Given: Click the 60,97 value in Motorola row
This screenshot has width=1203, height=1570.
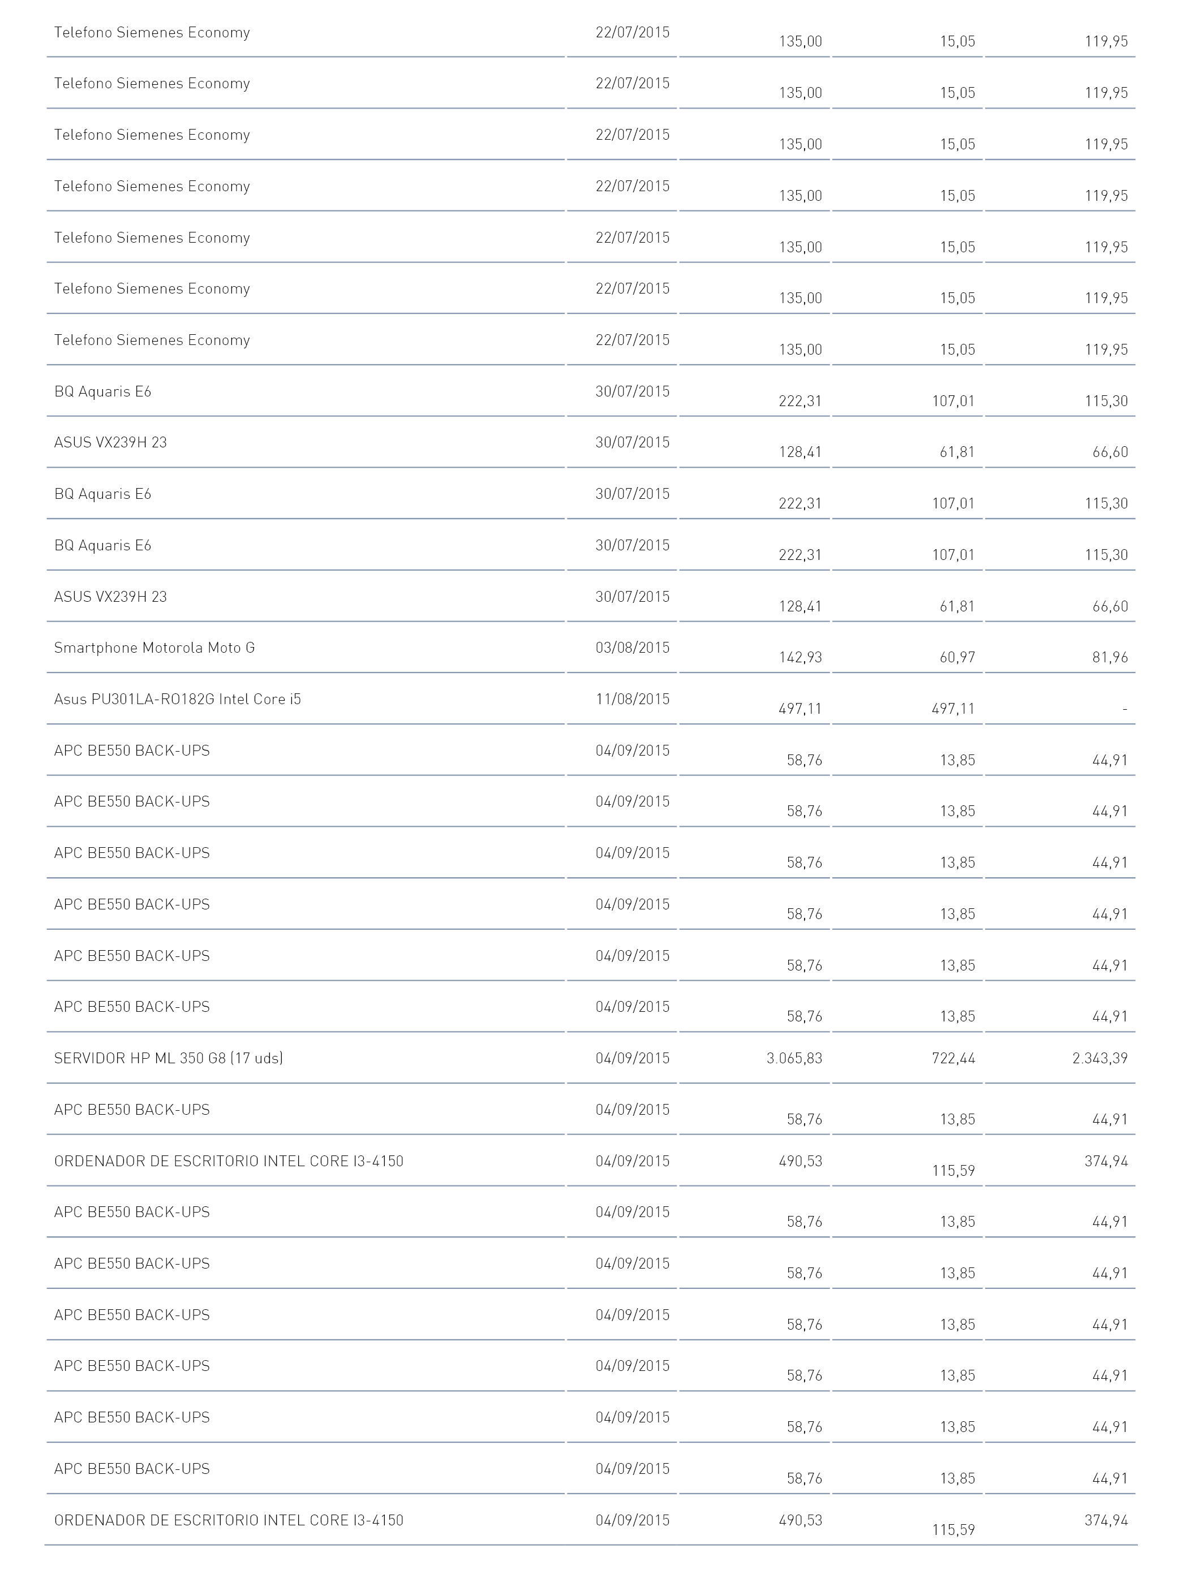Looking at the screenshot, I should coord(957,657).
